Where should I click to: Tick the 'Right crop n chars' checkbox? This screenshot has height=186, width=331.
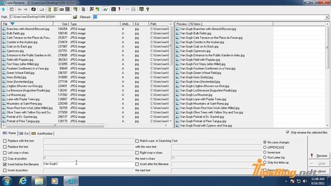(137, 152)
